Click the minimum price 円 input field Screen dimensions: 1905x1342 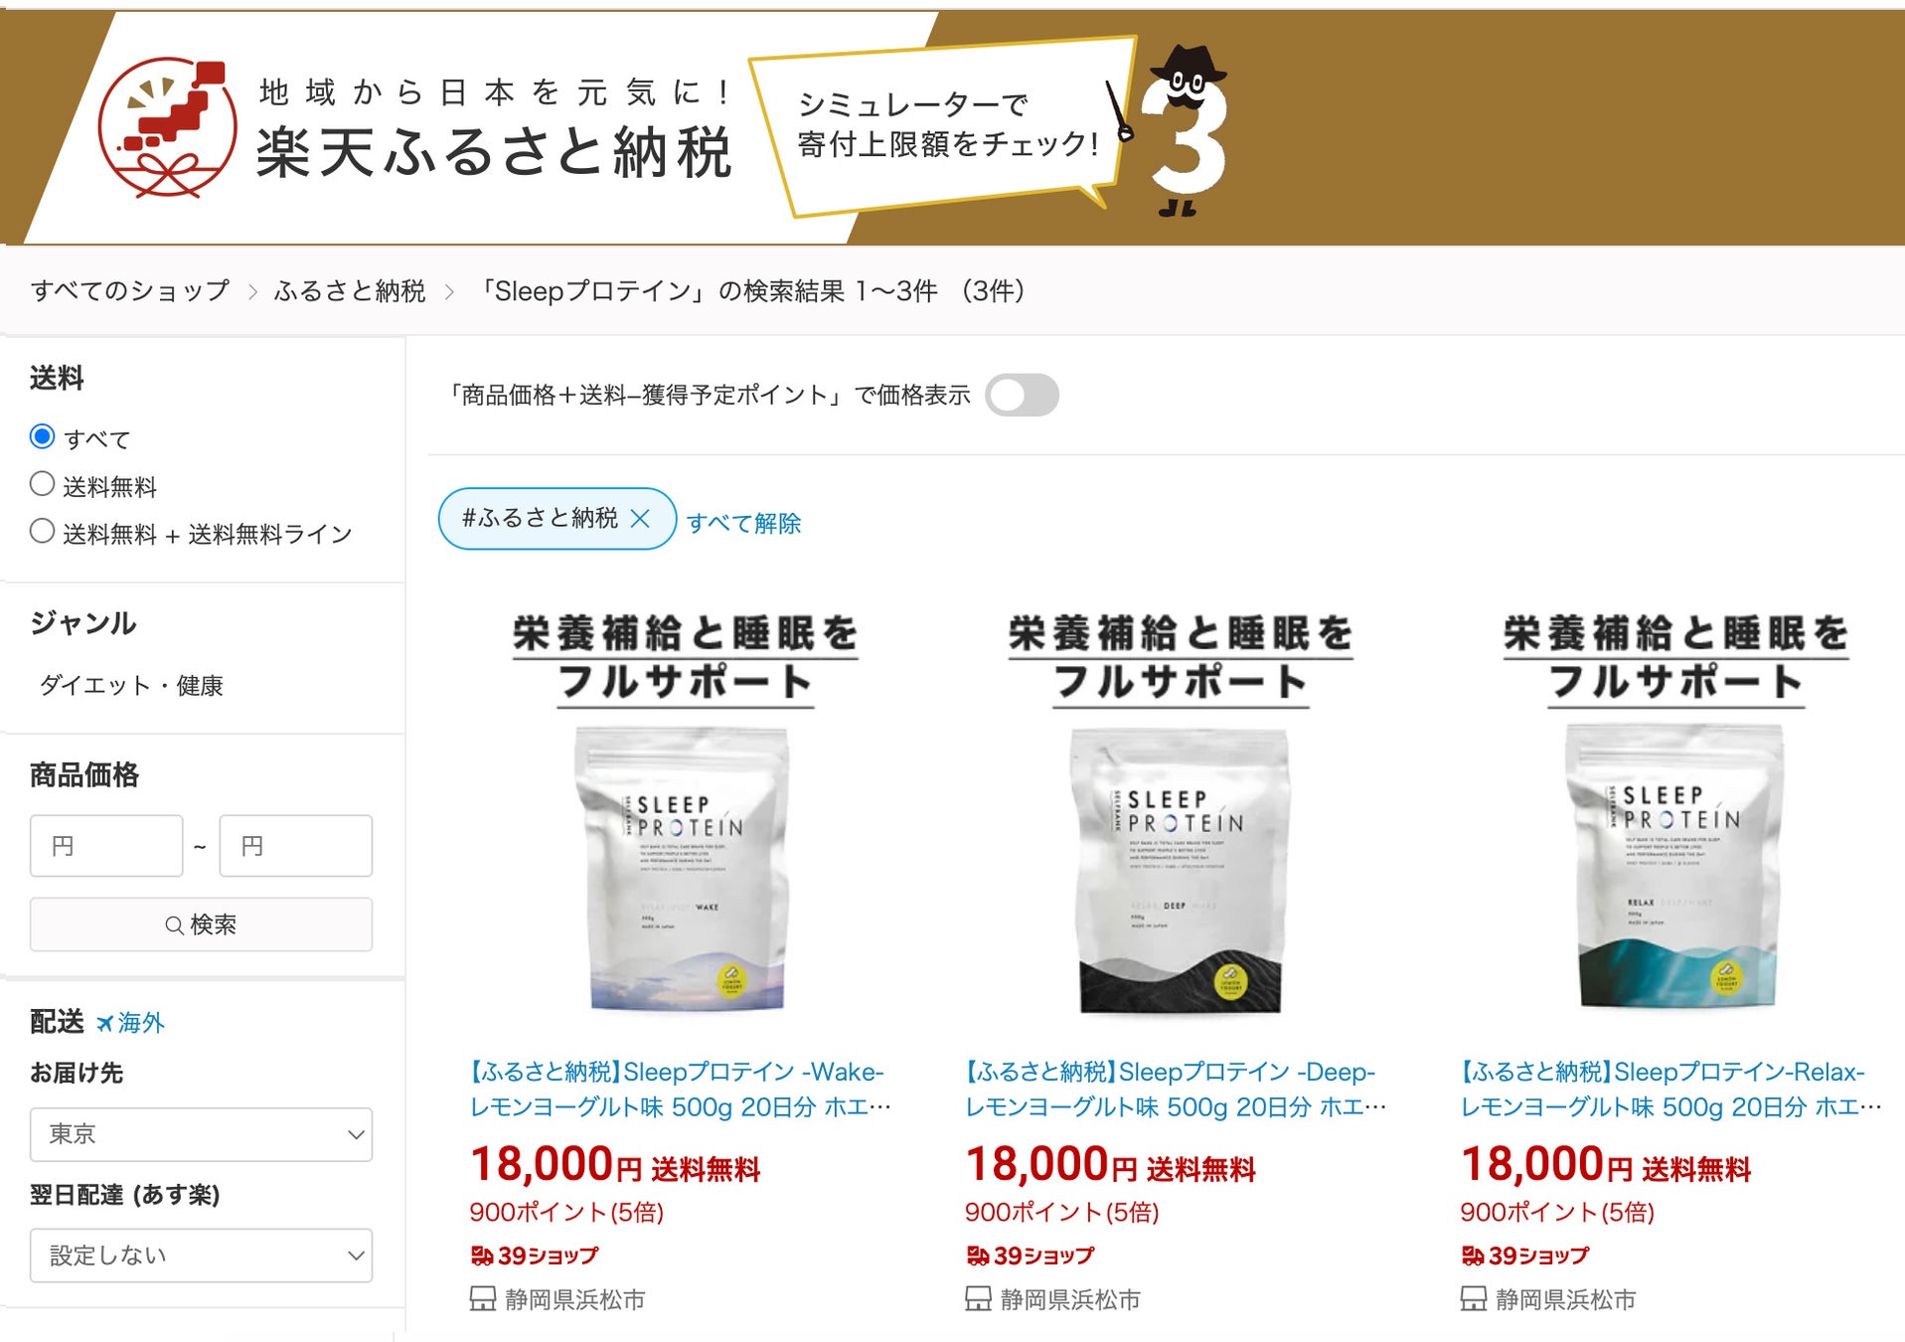(106, 846)
